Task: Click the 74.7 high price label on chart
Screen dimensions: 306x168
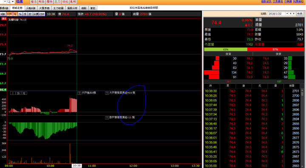Action: 70,46
